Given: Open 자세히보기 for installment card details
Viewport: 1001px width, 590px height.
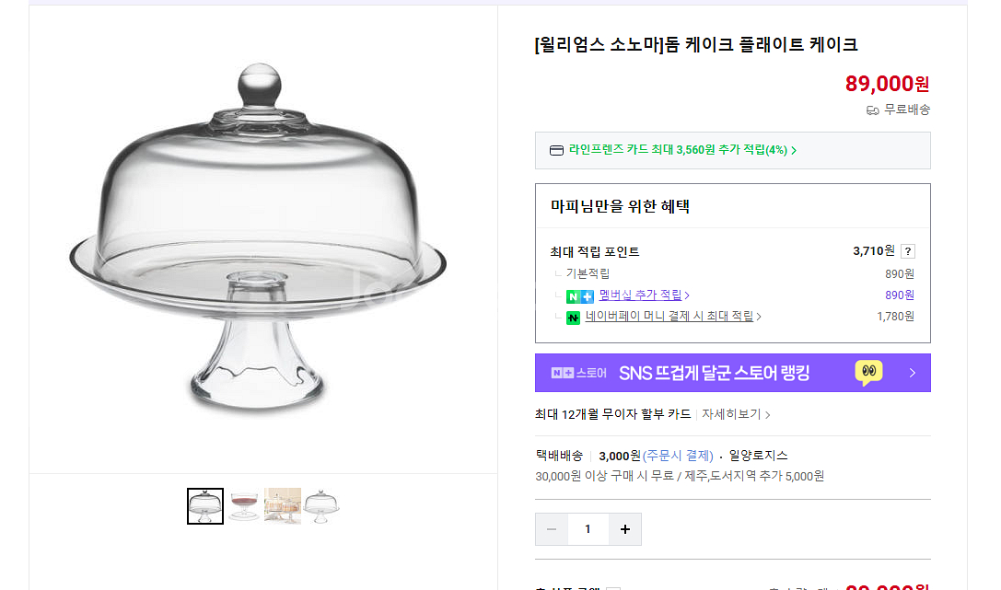Looking at the screenshot, I should point(733,414).
